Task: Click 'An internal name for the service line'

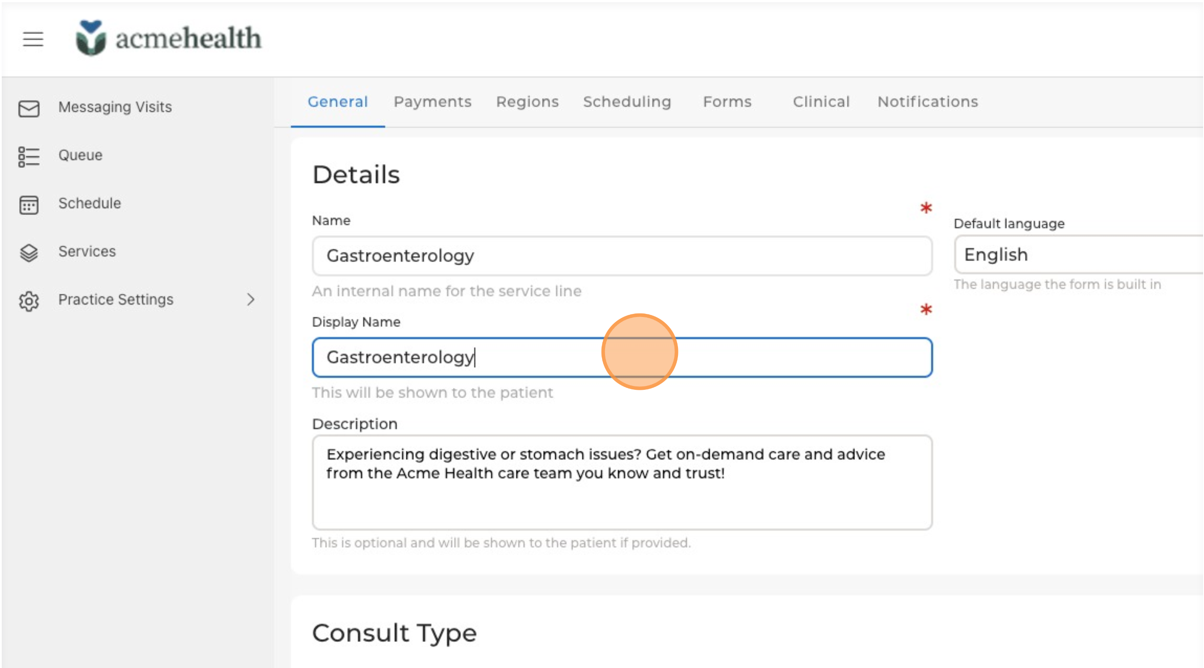Action: [x=446, y=291]
